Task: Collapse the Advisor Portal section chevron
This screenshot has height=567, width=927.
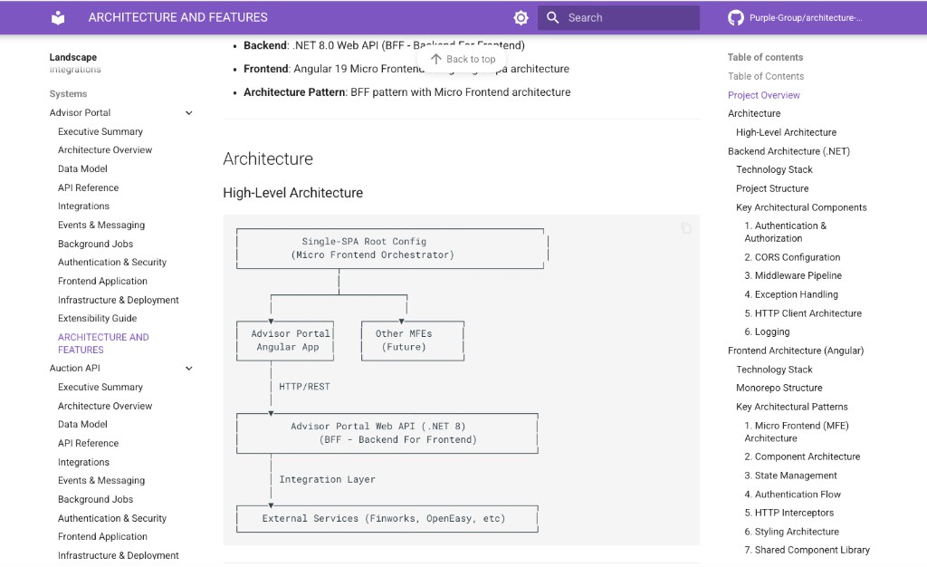Action: coord(189,113)
